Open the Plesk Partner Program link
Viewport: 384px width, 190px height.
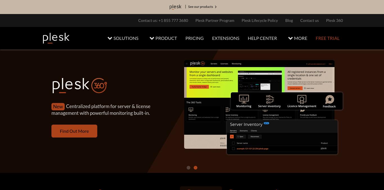click(215, 20)
